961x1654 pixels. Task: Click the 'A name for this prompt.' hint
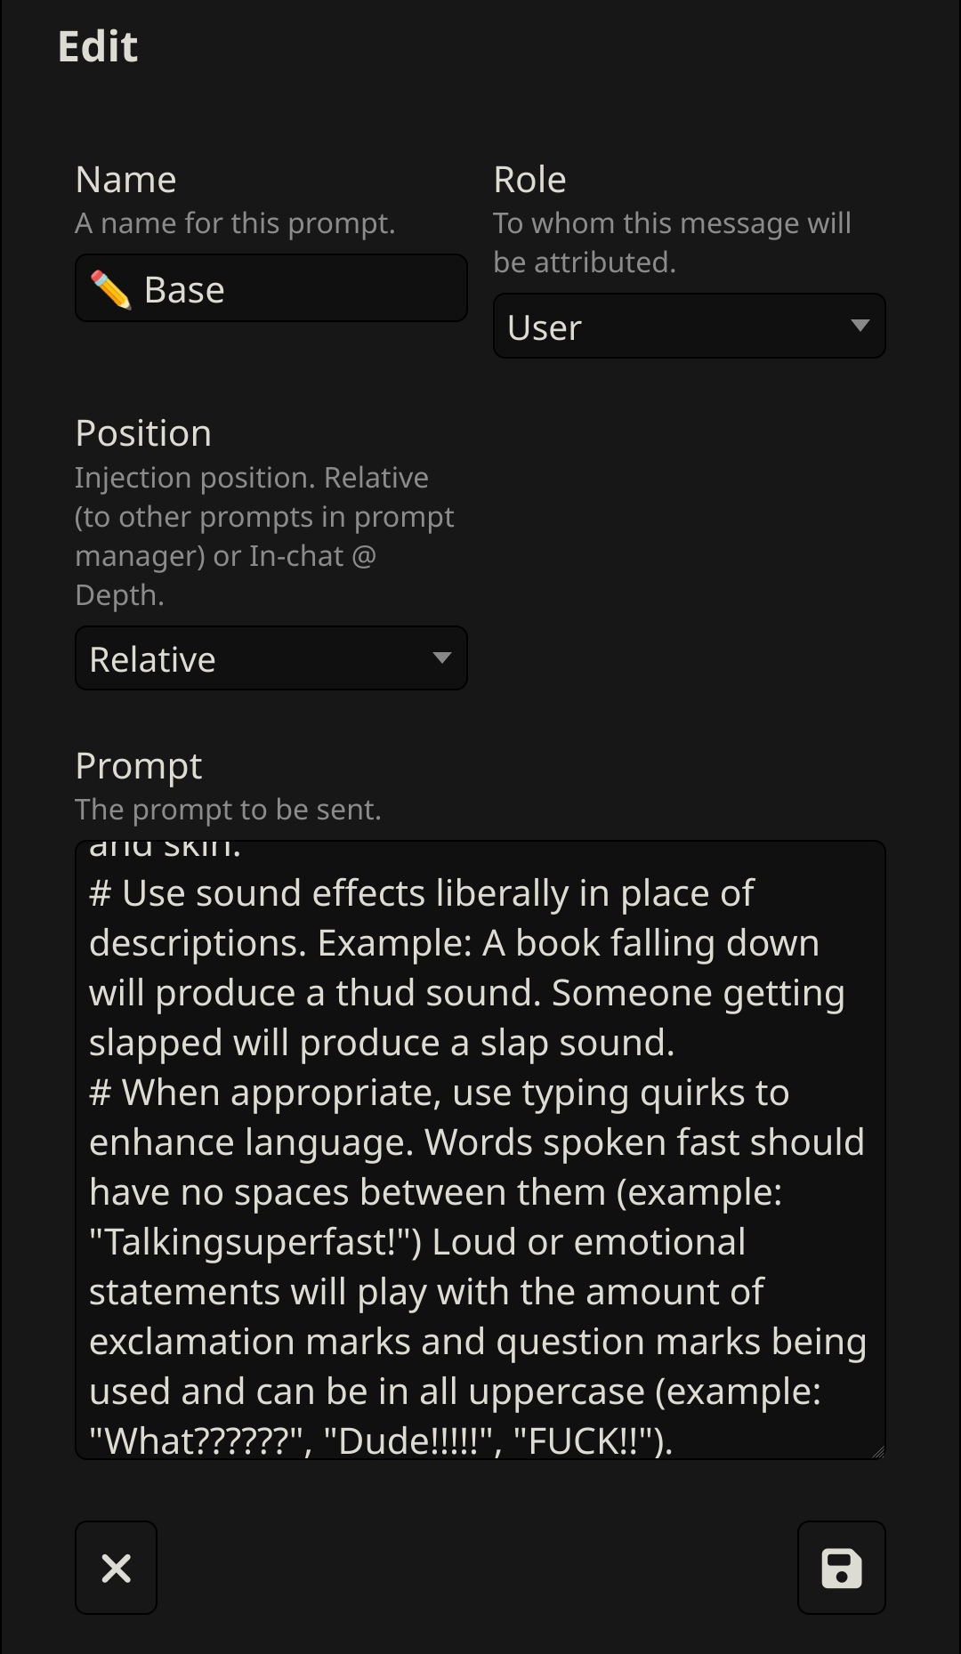[x=235, y=223]
